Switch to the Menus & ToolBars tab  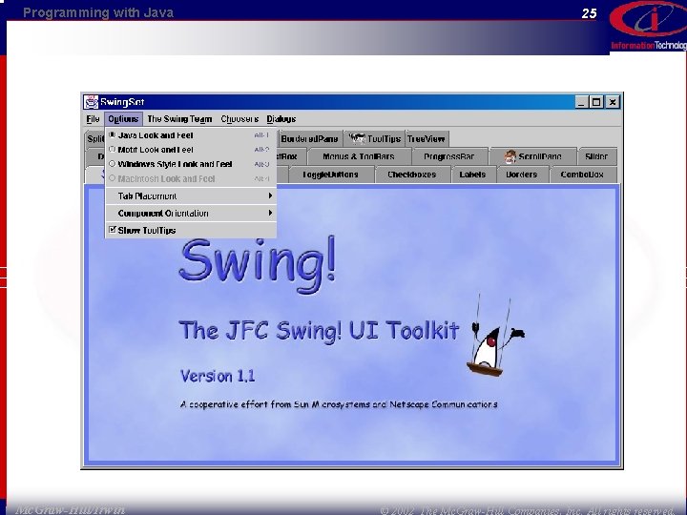[x=359, y=156]
